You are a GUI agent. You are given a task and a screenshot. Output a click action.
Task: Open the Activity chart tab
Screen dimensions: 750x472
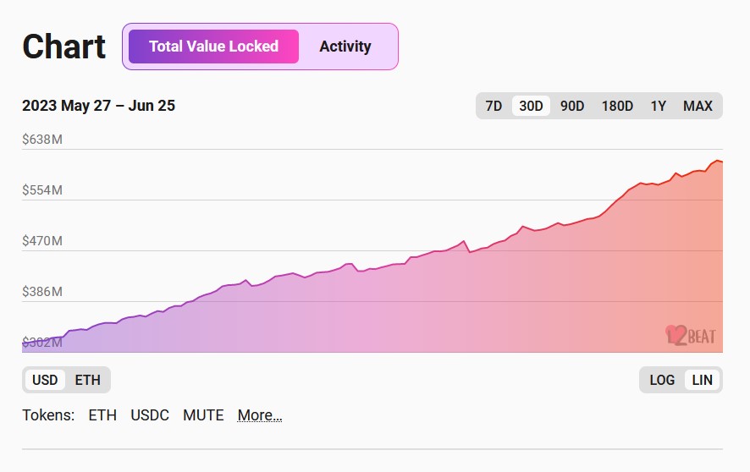tap(345, 47)
